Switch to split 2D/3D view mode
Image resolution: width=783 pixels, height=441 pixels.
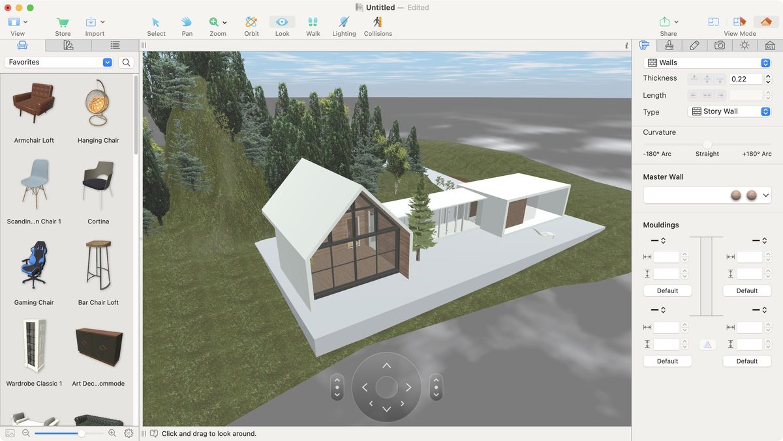click(x=739, y=22)
